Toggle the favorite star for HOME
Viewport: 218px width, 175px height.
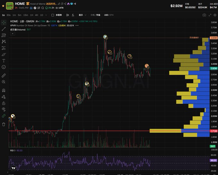click(x=3, y=6)
